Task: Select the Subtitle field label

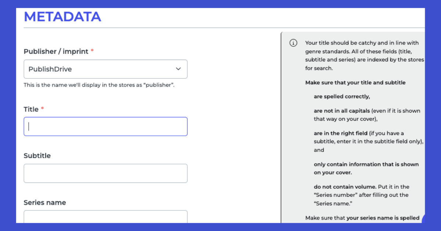Action: [x=37, y=155]
